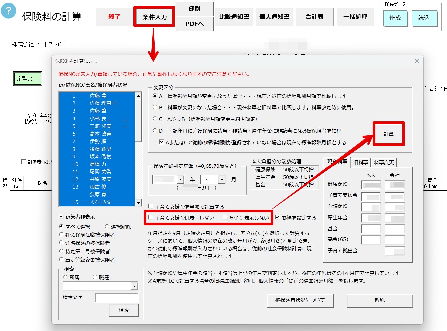Click the 印刷 button
This screenshot has height=331, width=447.
coord(195,9)
